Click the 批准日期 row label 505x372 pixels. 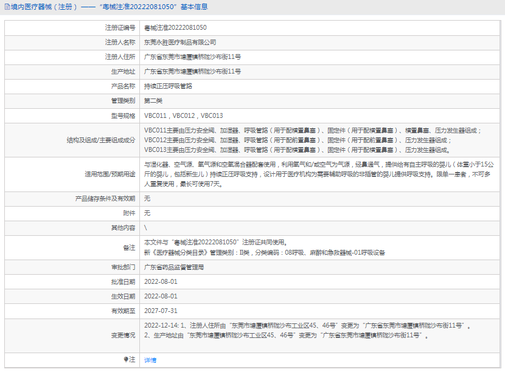(x=124, y=281)
